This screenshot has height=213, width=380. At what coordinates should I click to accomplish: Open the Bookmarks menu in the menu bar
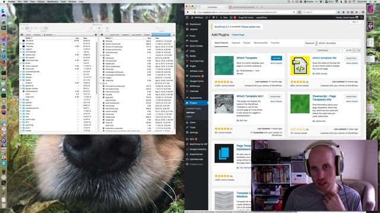pos(53,1)
